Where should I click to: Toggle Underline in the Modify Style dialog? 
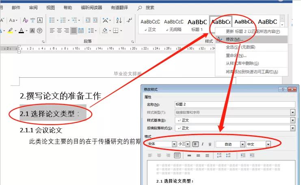tap(210, 144)
